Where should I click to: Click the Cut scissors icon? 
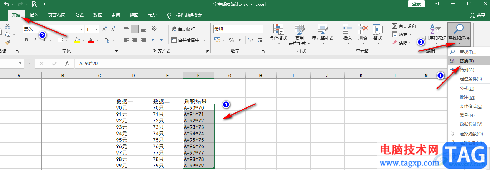pyautogui.click(x=8, y=26)
